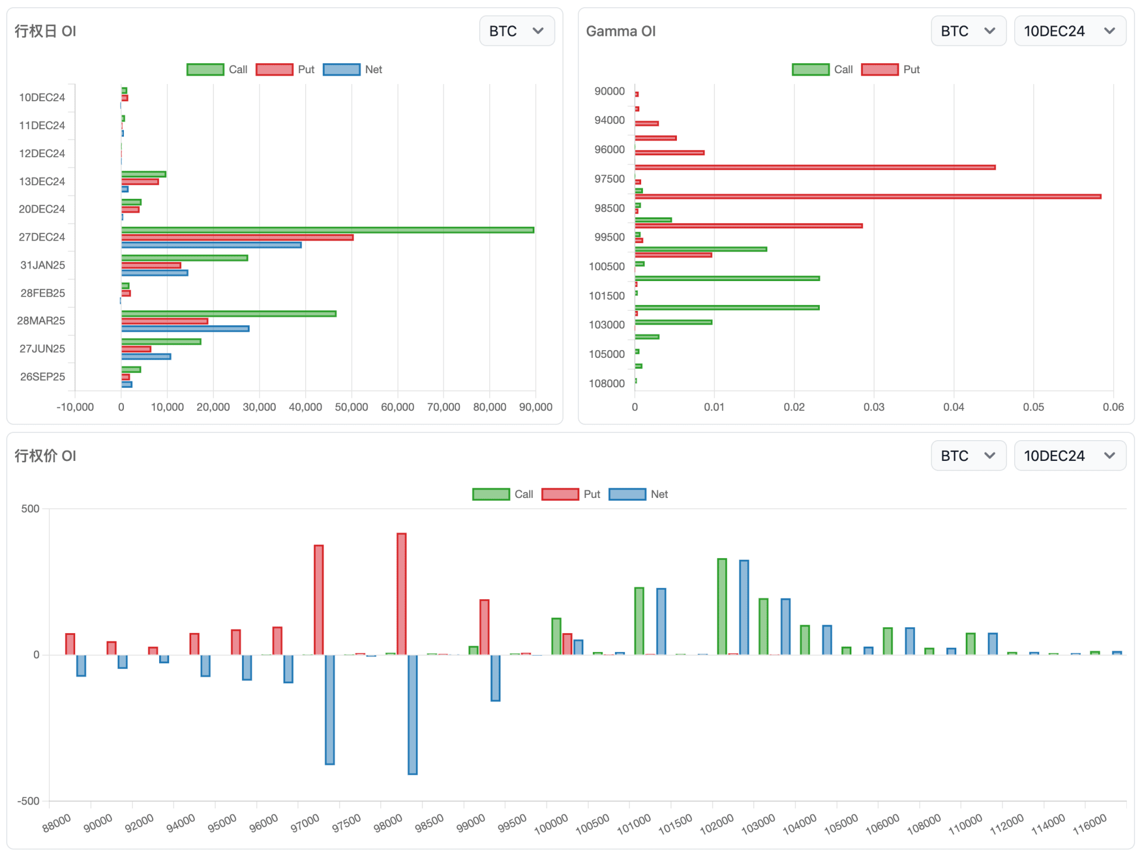The image size is (1144, 854).
Task: Click the Gamma OI panel title
Action: 621,31
